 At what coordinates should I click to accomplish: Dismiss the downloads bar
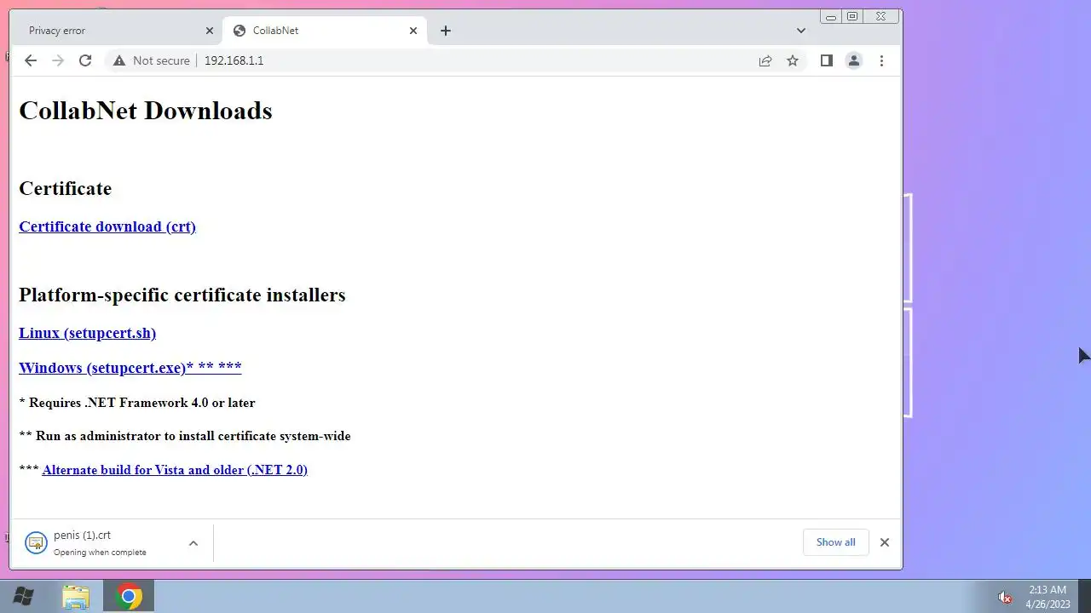[885, 542]
